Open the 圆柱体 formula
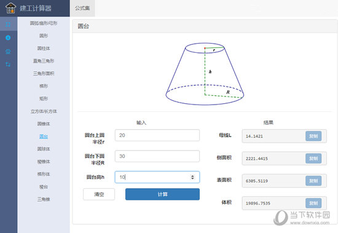Image resolution: width=338 pixels, height=233 pixels. pyautogui.click(x=44, y=49)
